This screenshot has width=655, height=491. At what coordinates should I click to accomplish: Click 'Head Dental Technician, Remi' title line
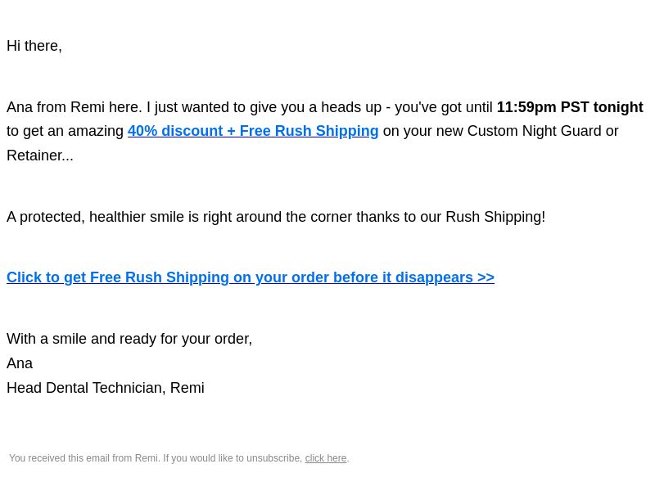point(105,388)
